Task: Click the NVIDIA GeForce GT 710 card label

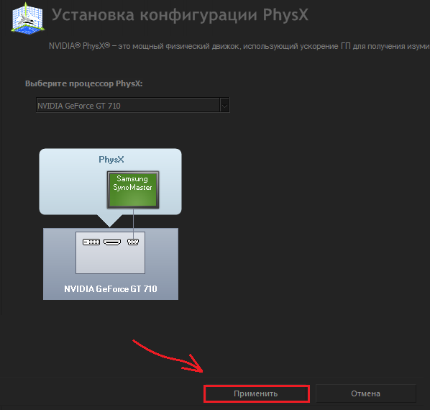Action: click(x=111, y=288)
